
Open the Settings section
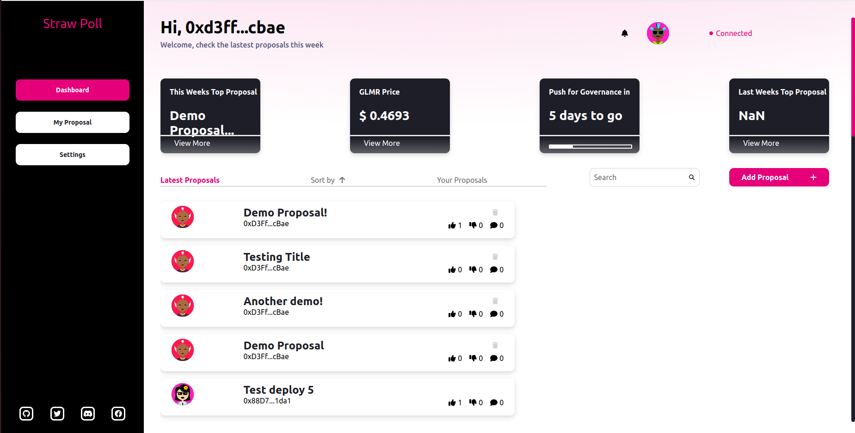coord(72,154)
